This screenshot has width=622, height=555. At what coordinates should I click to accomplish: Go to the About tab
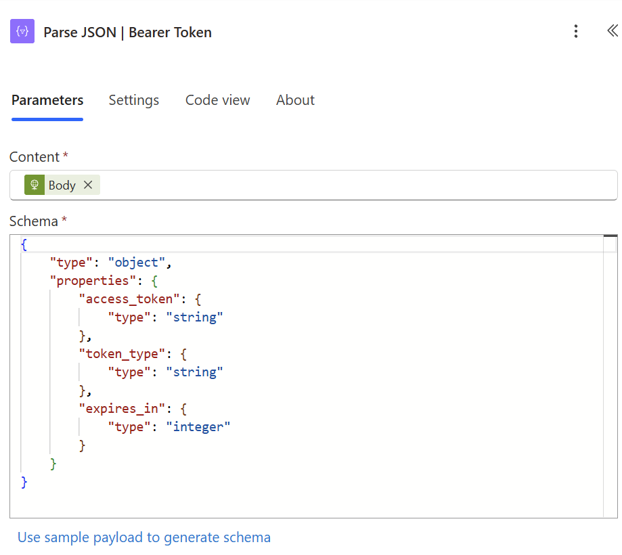click(x=295, y=100)
